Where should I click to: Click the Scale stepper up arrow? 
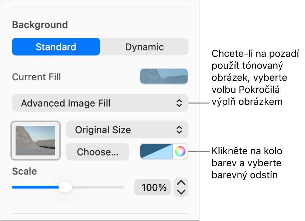(x=181, y=183)
